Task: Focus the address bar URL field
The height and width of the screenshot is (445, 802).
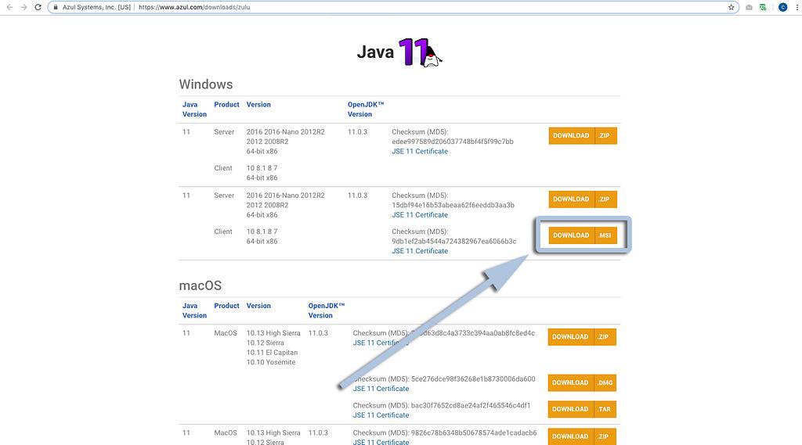Action: (392, 7)
